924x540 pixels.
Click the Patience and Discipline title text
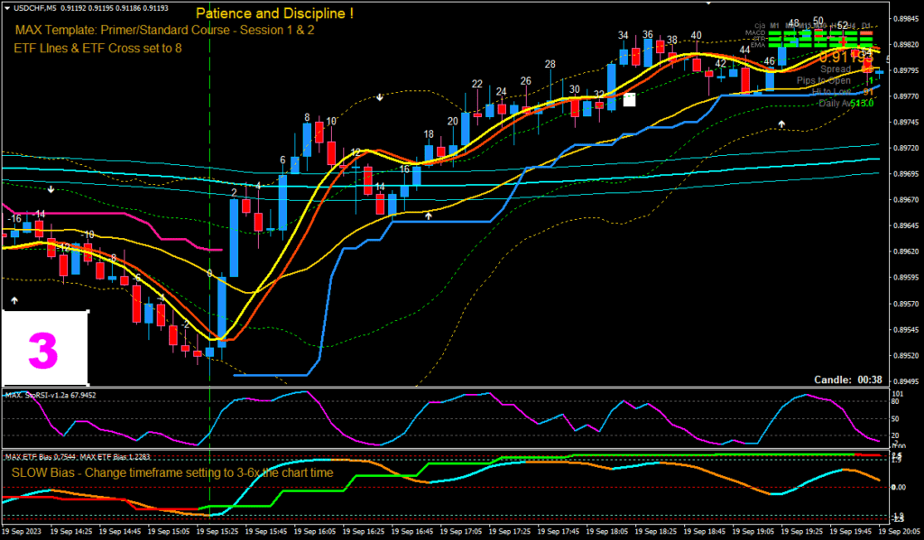(x=273, y=14)
